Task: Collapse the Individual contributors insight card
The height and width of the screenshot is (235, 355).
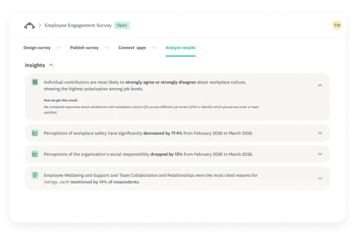Action: tap(320, 85)
